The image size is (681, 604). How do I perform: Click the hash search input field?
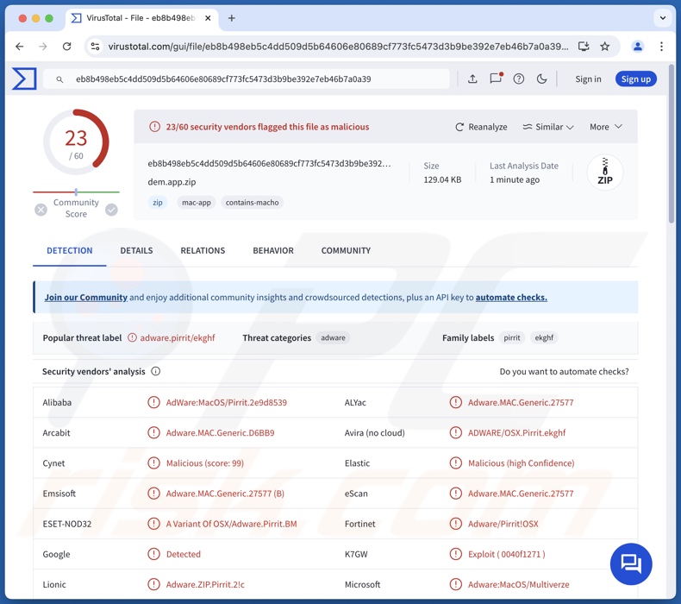tap(247, 79)
